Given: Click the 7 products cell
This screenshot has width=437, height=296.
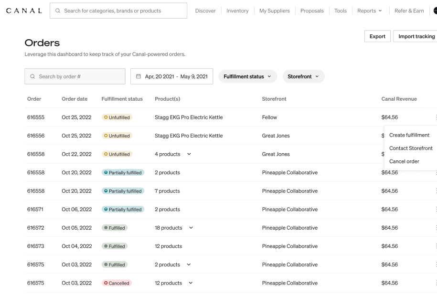Looking at the screenshot, I should tap(167, 191).
